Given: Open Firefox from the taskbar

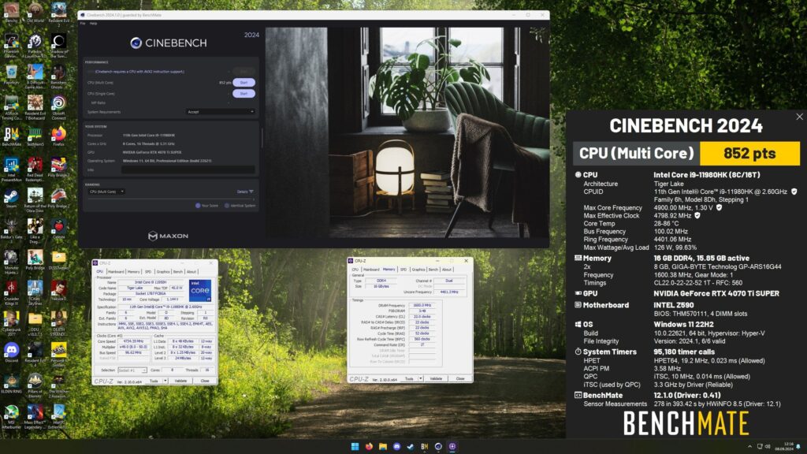Looking at the screenshot, I should 369,446.
